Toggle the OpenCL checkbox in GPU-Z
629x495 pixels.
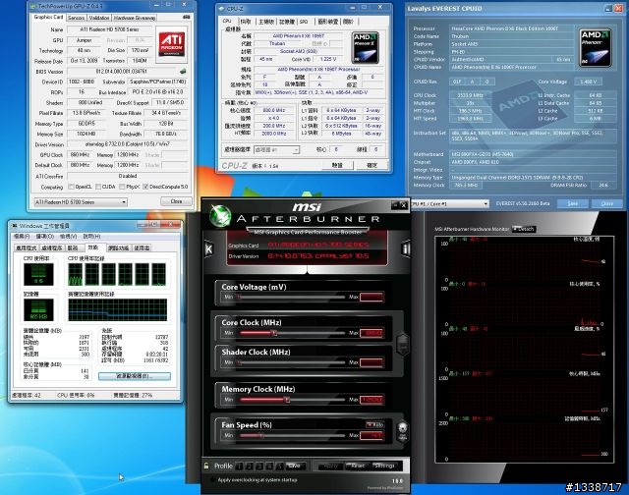click(x=71, y=187)
